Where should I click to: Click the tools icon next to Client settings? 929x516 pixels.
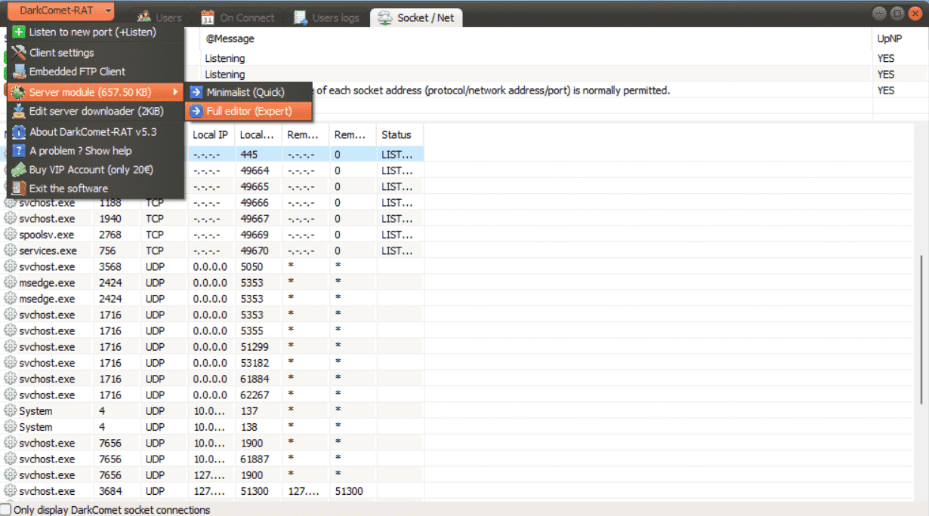pyautogui.click(x=19, y=53)
